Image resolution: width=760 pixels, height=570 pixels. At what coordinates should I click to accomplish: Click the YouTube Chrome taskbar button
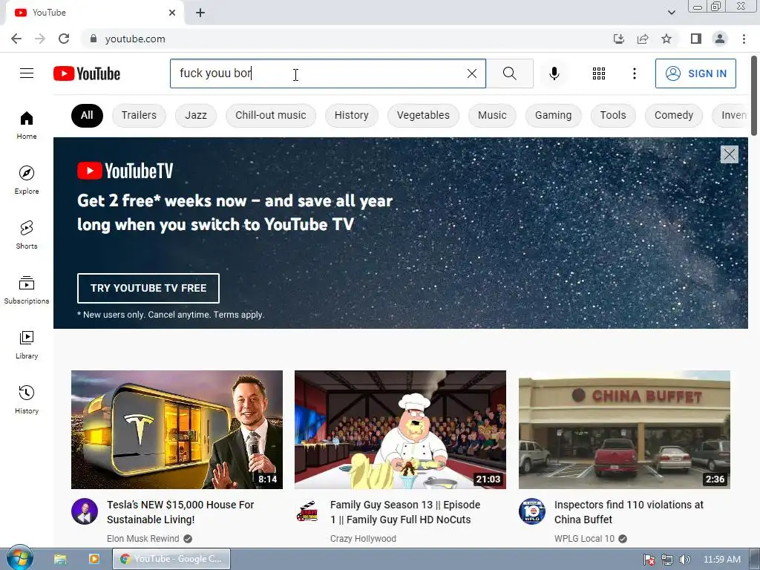(171, 559)
